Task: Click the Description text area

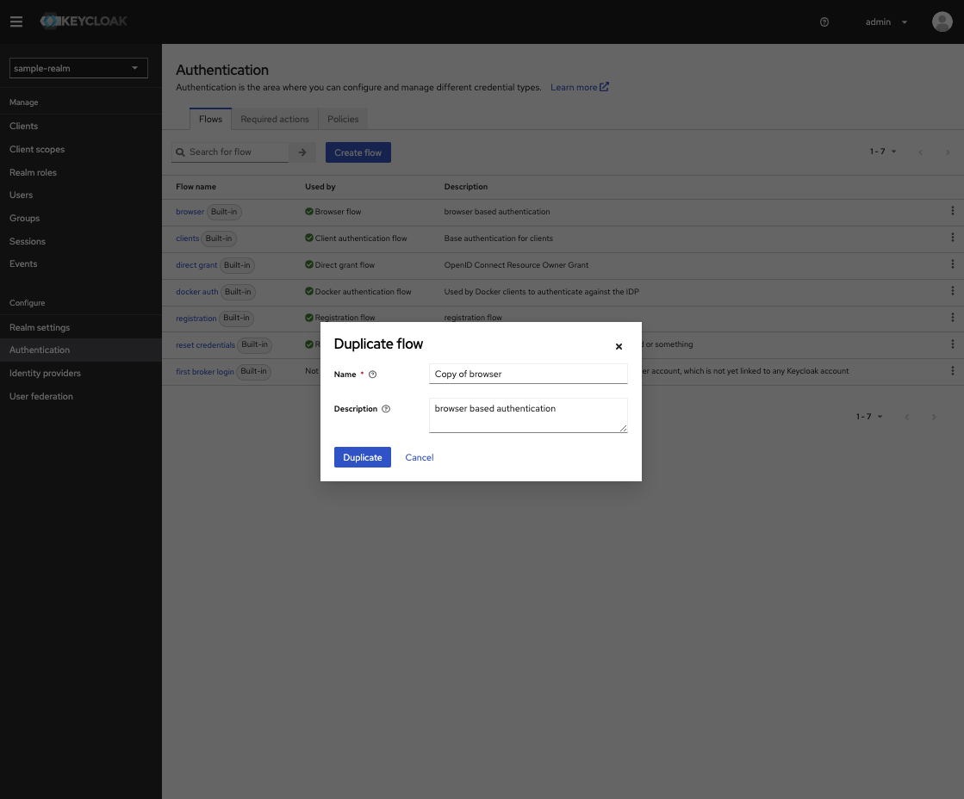Action: click(528, 414)
